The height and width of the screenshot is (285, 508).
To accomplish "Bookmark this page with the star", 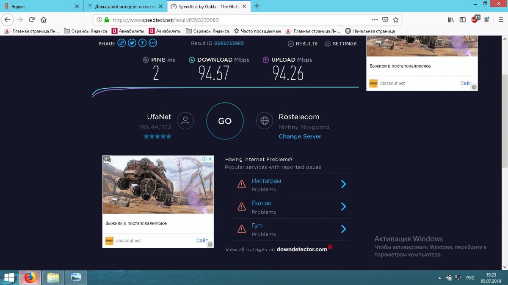I will point(395,19).
